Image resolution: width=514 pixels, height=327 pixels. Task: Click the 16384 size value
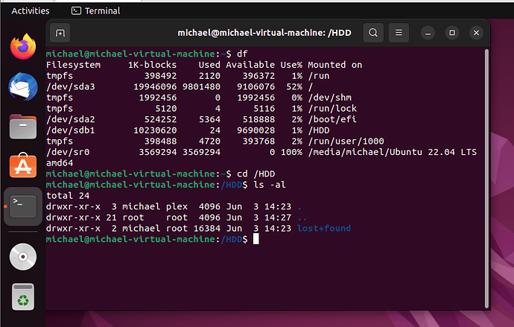pos(206,229)
